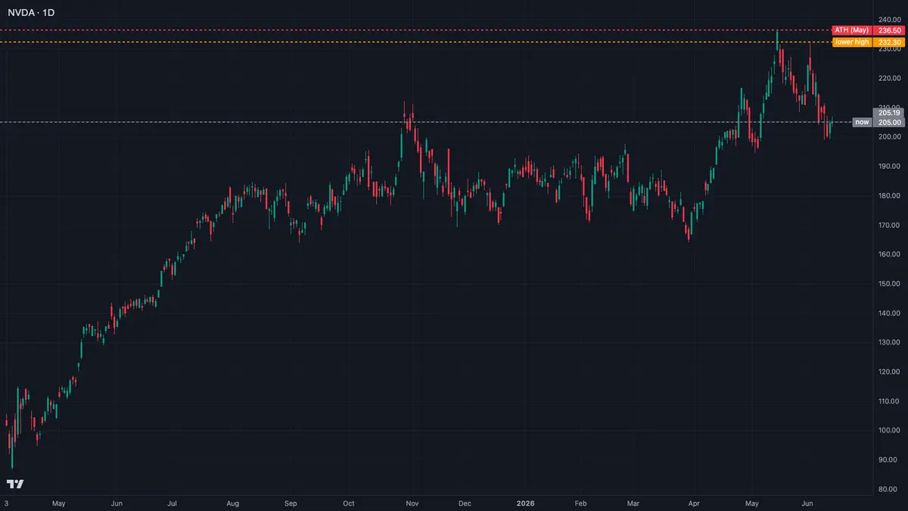
Task: Click the 220.00 price axis label
Action: tap(889, 78)
